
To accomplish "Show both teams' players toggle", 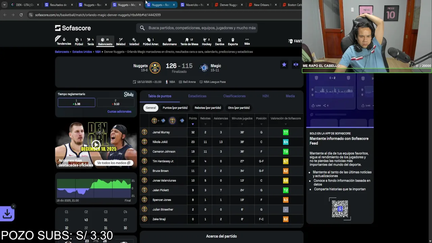I will coord(159,120).
